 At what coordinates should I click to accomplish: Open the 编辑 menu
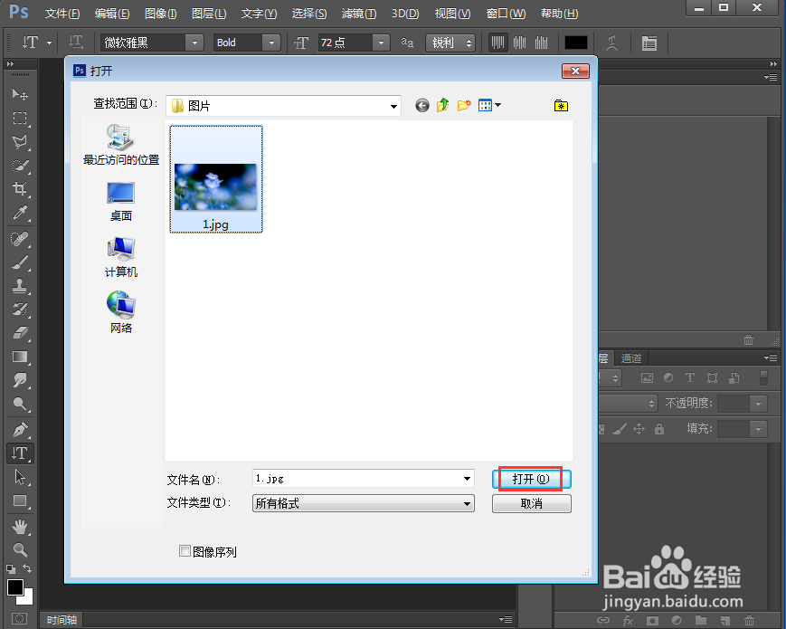coord(112,14)
